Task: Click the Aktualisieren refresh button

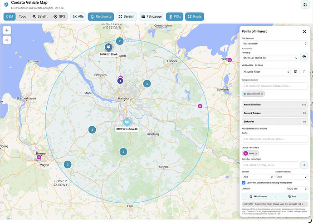Action: point(258,196)
